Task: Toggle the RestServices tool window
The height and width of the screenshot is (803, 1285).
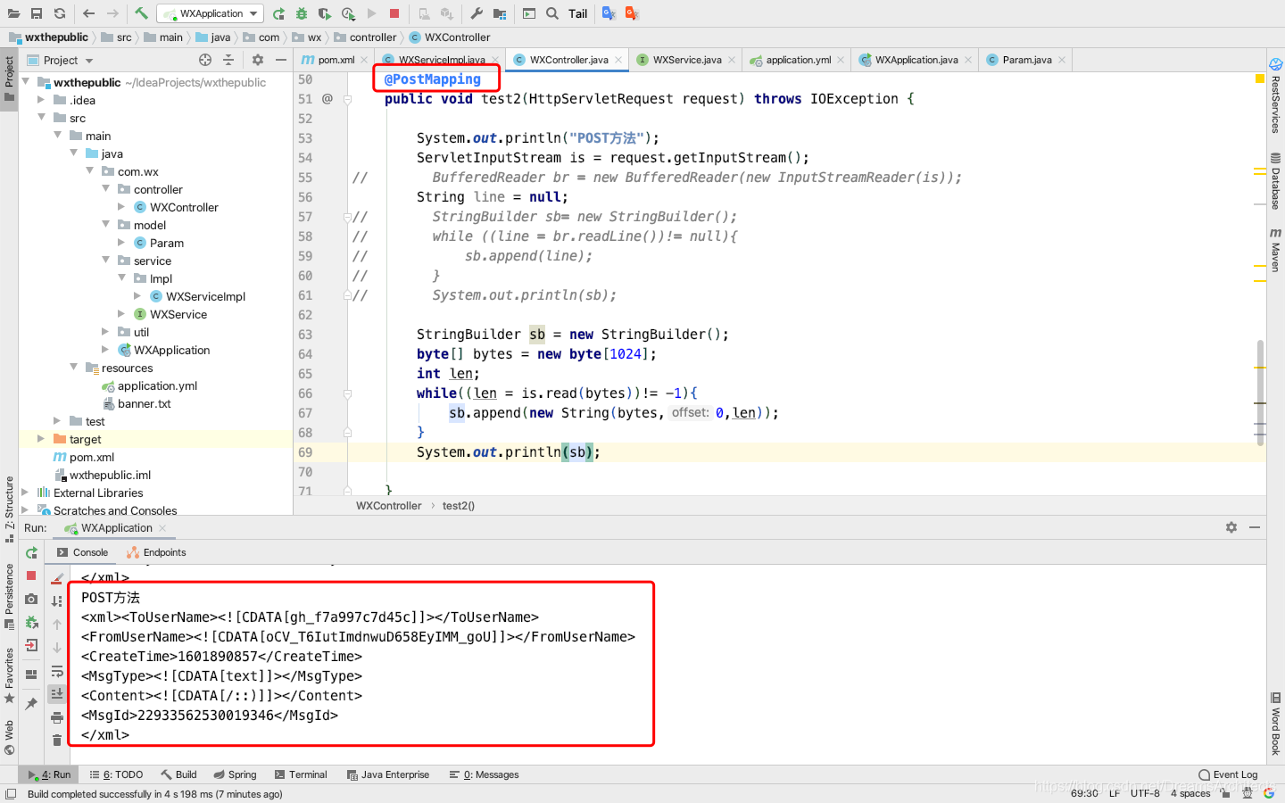Action: click(1275, 95)
